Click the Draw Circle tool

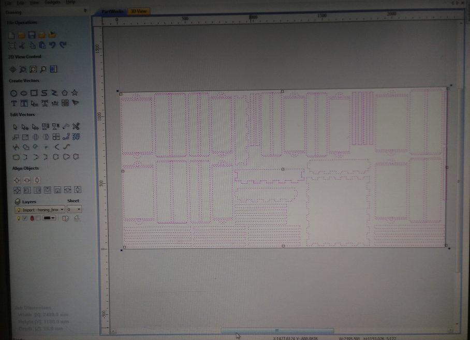click(x=13, y=94)
